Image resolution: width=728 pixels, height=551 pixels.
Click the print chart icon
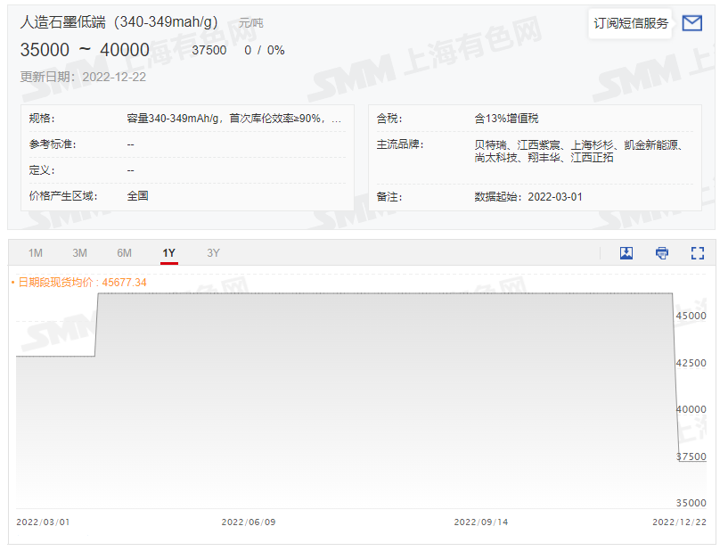tap(661, 252)
